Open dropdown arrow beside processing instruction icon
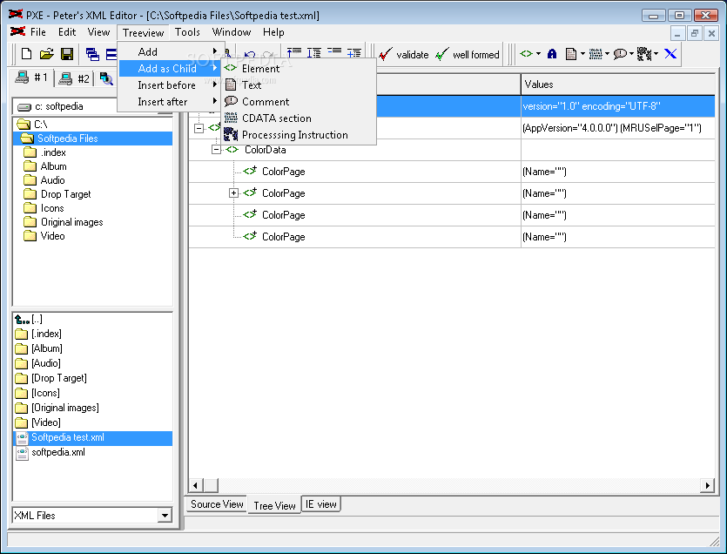 tap(656, 54)
